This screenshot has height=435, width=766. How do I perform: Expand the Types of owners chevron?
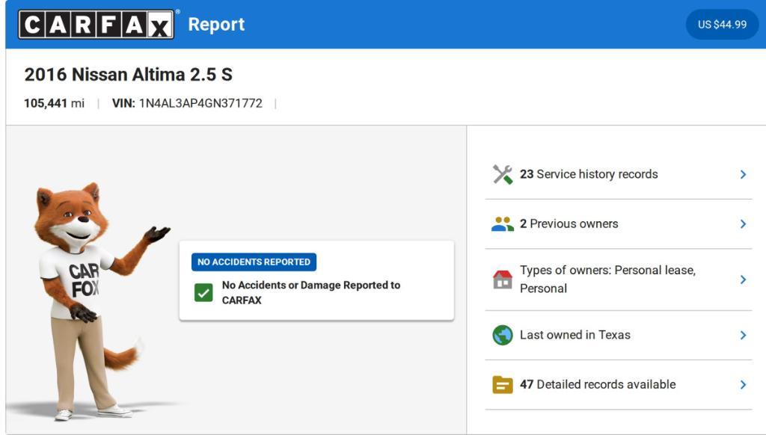pos(743,280)
